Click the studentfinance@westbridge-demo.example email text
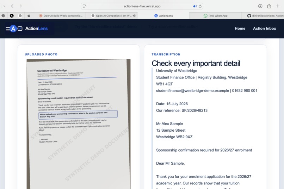 click(x=192, y=90)
